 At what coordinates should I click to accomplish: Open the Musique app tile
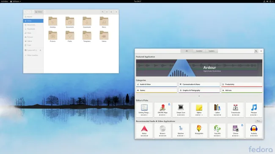254,110
